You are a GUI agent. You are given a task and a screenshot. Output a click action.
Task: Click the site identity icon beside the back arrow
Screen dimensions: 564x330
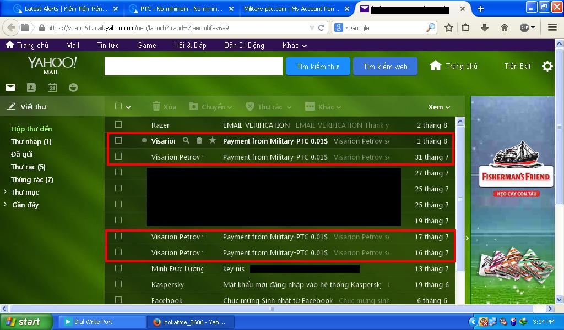point(25,28)
